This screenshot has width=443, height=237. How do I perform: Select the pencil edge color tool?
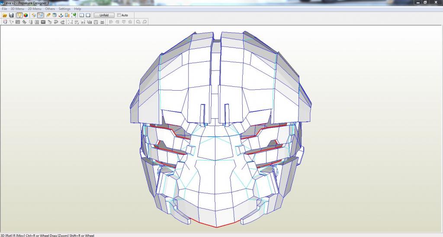(48, 15)
